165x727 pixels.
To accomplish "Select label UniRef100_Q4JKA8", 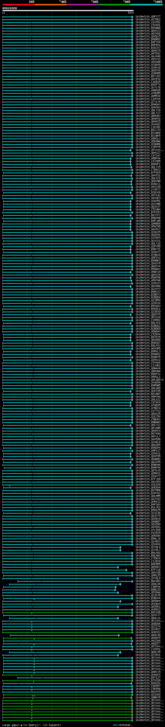I will coord(148,56).
